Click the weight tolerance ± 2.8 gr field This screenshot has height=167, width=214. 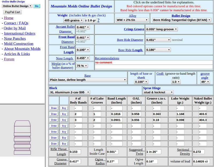pos(90,20)
